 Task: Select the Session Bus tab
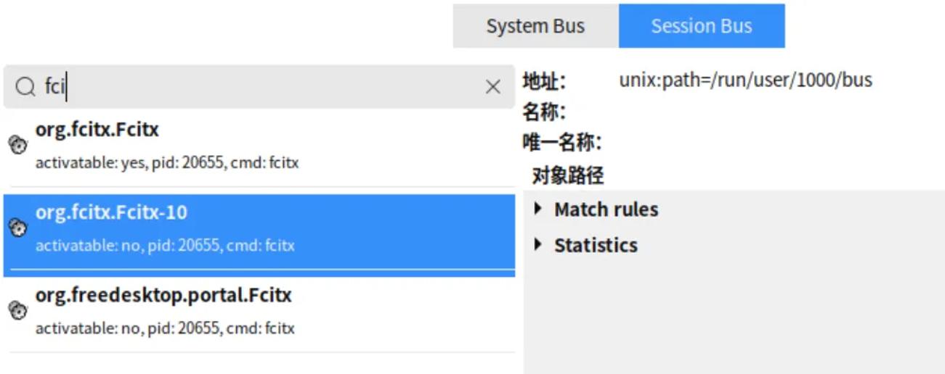click(x=701, y=27)
